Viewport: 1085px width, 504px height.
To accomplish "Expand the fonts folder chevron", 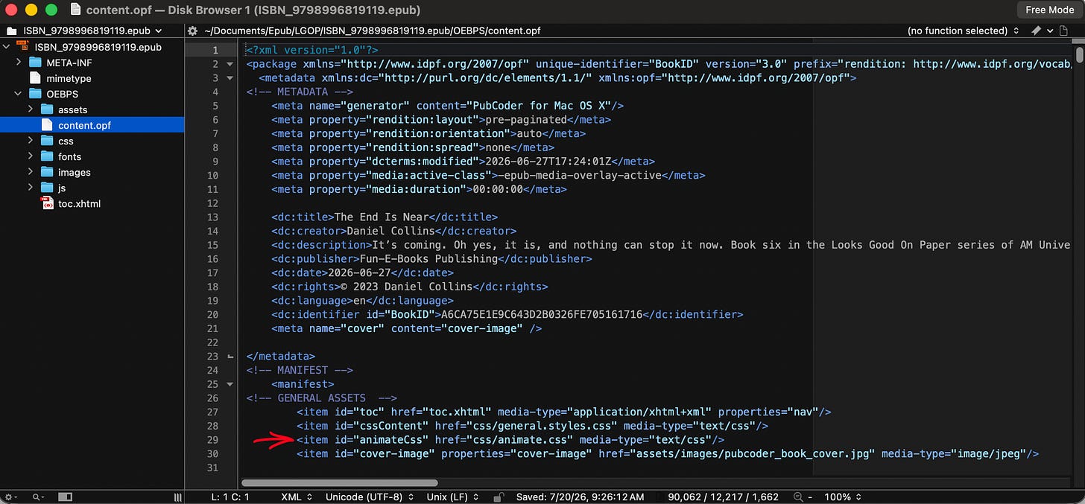I will tap(31, 156).
